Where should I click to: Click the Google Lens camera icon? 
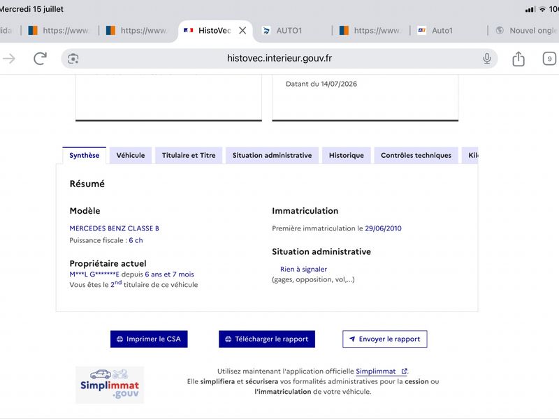[x=73, y=59]
